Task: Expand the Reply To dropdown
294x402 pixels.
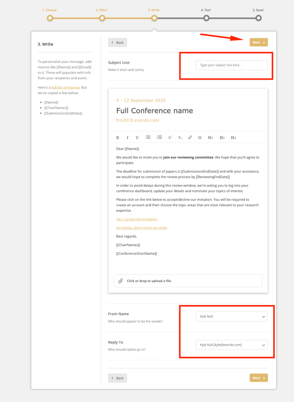Action: (232, 345)
